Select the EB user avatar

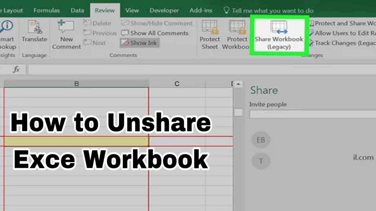pos(261,140)
